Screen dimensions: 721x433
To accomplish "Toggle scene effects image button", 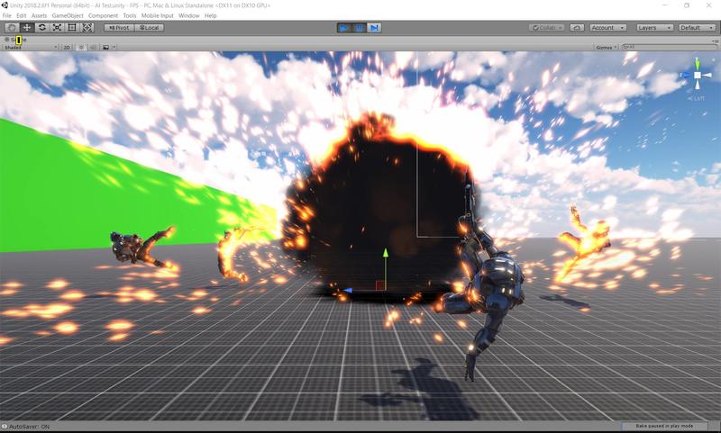I will click(105, 48).
